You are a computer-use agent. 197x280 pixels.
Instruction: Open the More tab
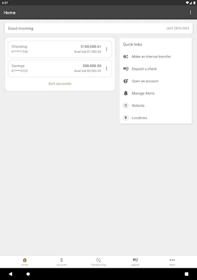(172, 262)
